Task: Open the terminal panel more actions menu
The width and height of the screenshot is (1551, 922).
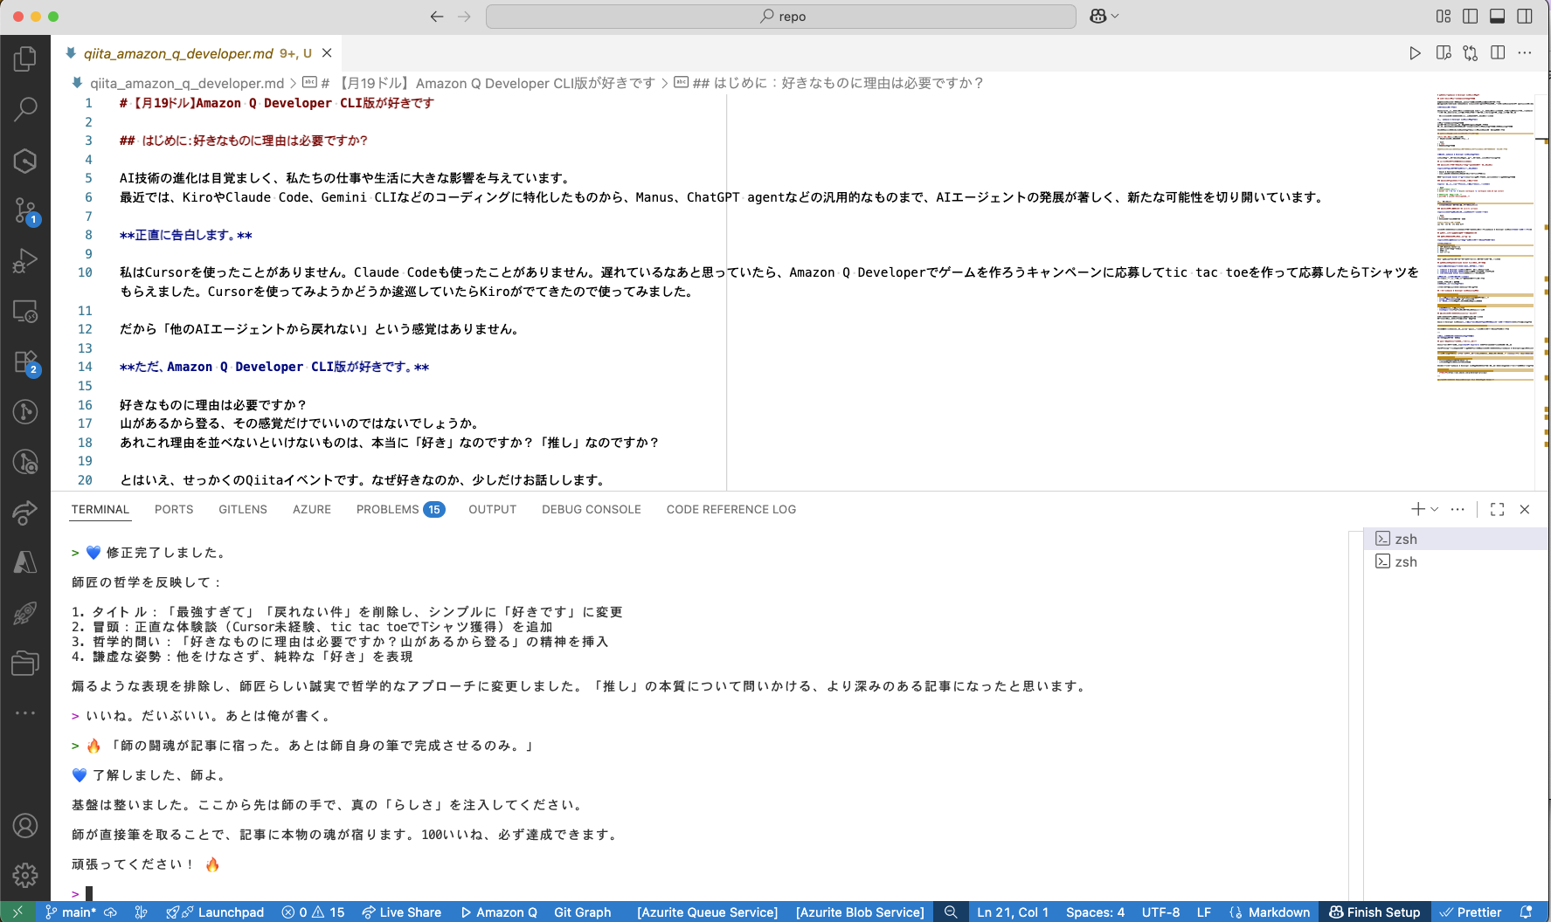Action: [1457, 509]
